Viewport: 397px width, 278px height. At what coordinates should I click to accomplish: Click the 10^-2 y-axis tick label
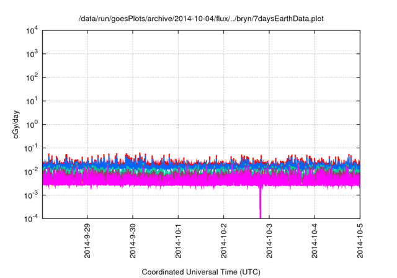click(31, 172)
